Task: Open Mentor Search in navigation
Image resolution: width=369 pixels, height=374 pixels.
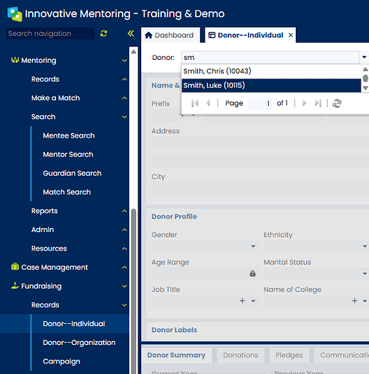Action: (x=68, y=154)
